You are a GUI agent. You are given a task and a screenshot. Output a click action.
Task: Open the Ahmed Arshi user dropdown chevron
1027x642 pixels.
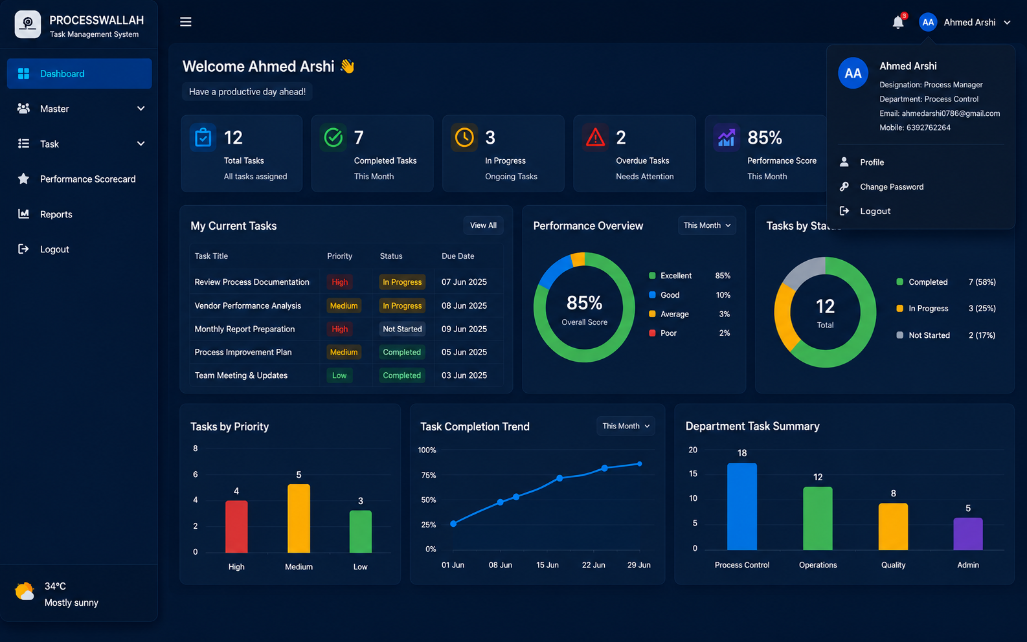click(x=1007, y=23)
